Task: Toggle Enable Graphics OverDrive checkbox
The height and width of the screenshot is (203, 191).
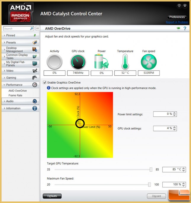Action: [x=45, y=82]
